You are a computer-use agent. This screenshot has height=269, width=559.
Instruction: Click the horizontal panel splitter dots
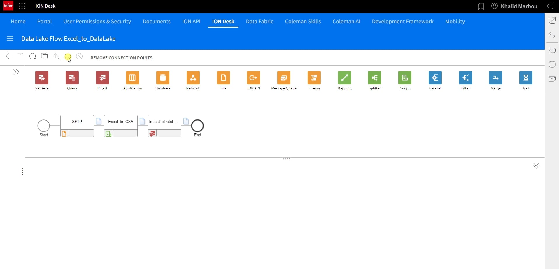(286, 159)
